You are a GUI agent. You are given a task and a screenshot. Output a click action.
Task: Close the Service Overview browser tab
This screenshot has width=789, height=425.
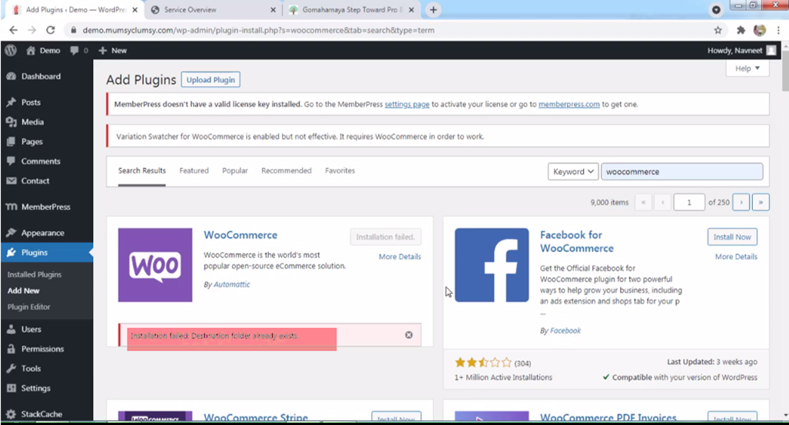pyautogui.click(x=273, y=9)
